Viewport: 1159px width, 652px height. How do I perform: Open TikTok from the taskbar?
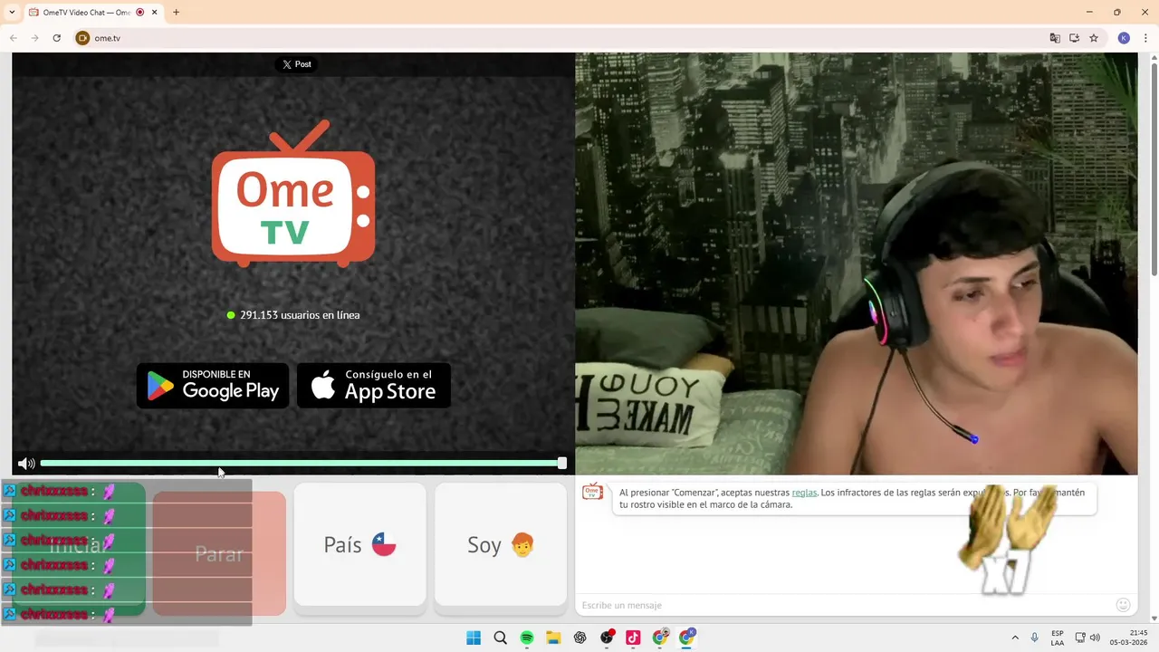tap(633, 638)
